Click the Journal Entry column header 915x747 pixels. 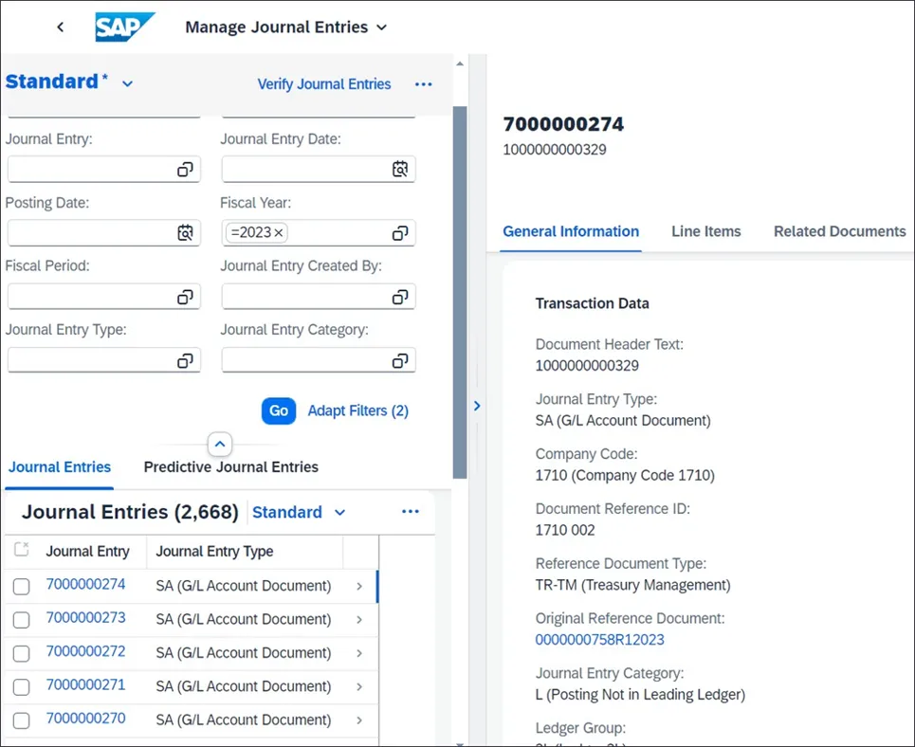coord(87,552)
